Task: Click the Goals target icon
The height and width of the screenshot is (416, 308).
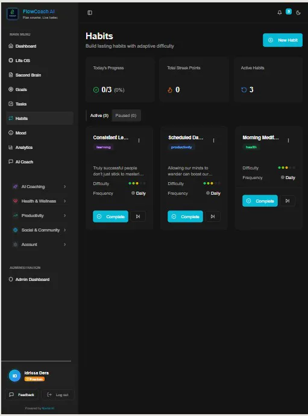Action: [11, 89]
